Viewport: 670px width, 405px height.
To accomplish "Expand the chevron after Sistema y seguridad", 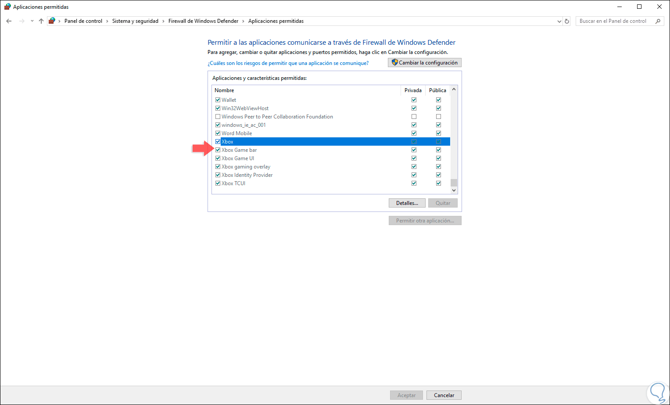I will pos(163,21).
